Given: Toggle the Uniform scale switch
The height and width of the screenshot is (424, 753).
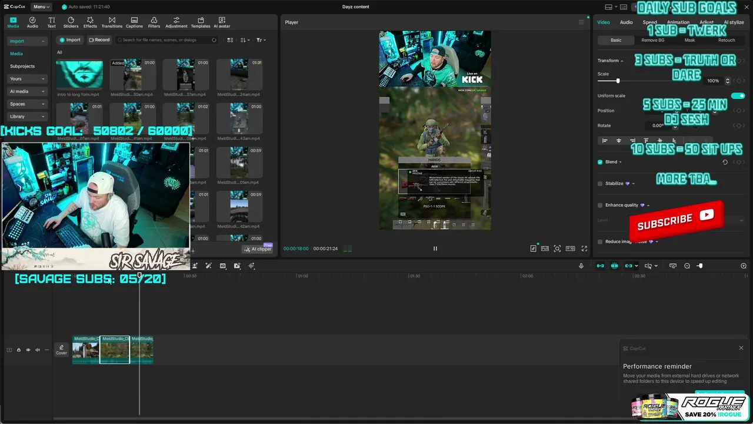Looking at the screenshot, I should 738,95.
